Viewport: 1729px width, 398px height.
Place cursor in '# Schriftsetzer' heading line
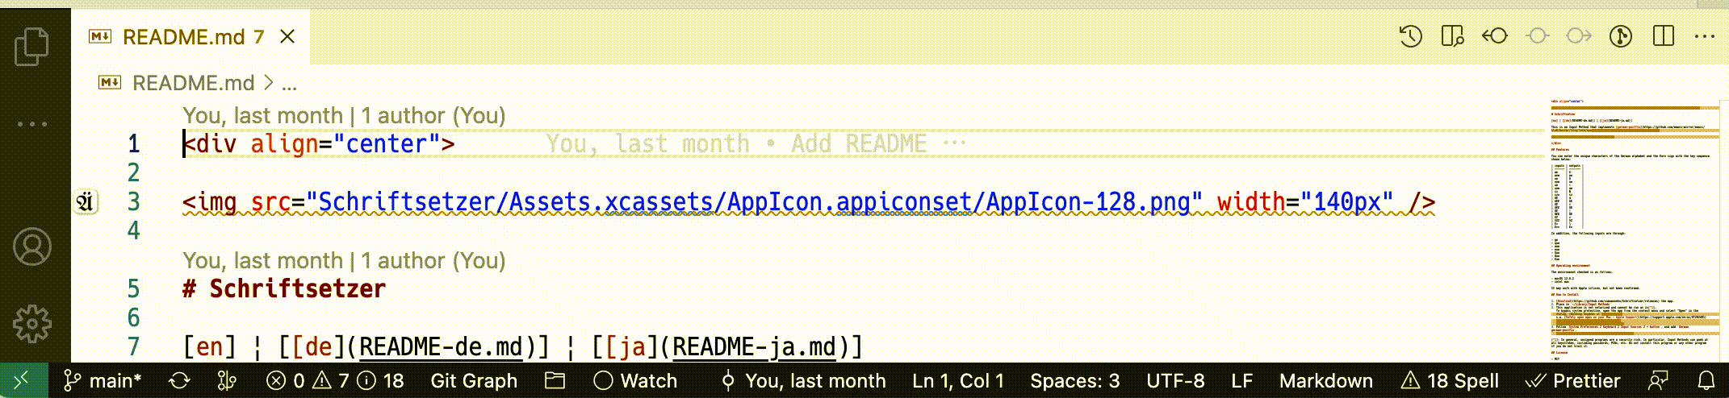(x=284, y=289)
